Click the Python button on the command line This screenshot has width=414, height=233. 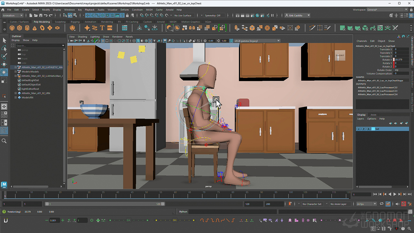coord(183,212)
